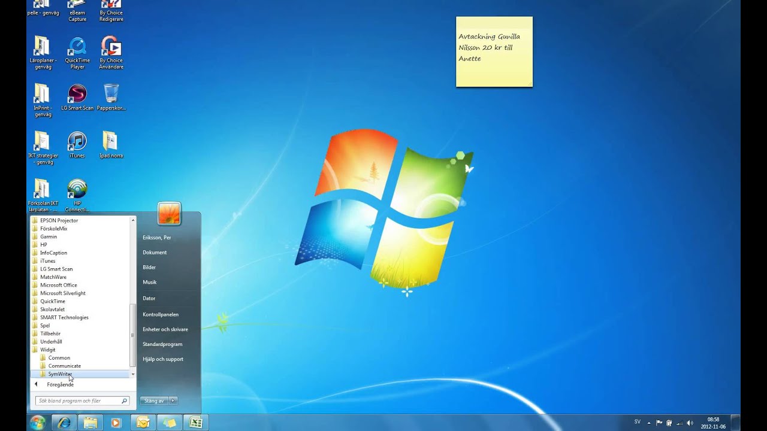Select Läroplaner genväg desktop shortcut

[x=43, y=53]
